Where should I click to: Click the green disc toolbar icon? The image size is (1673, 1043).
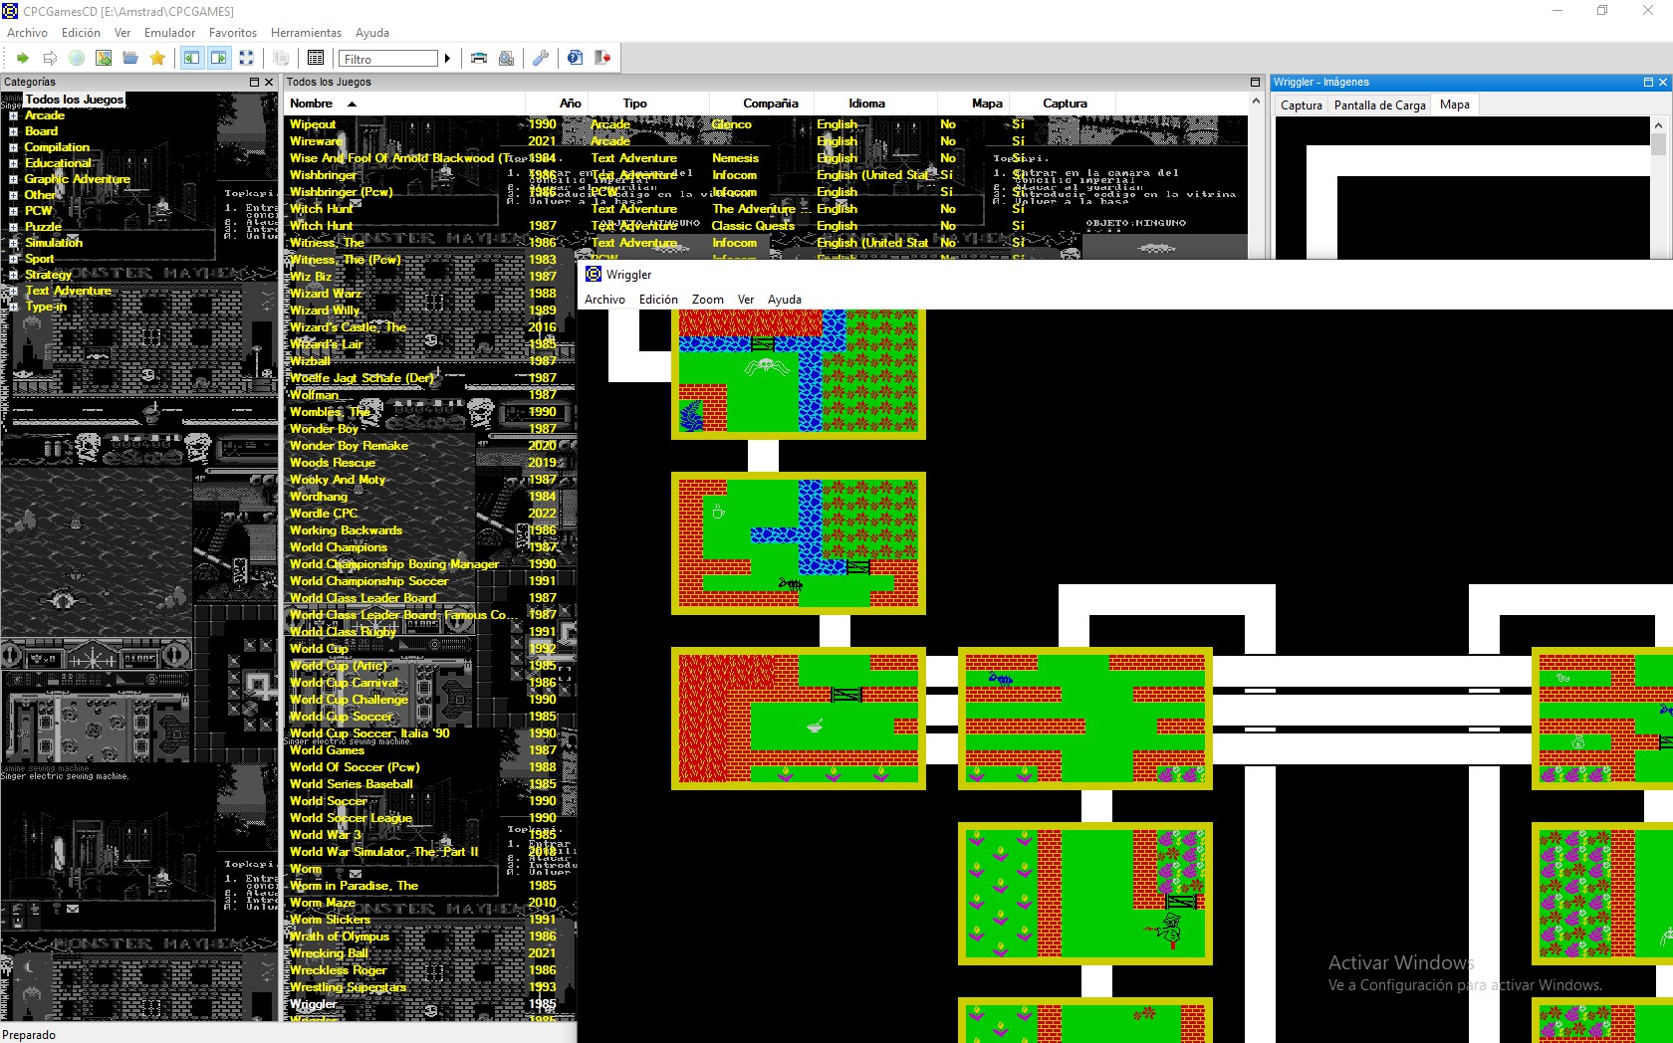(77, 58)
